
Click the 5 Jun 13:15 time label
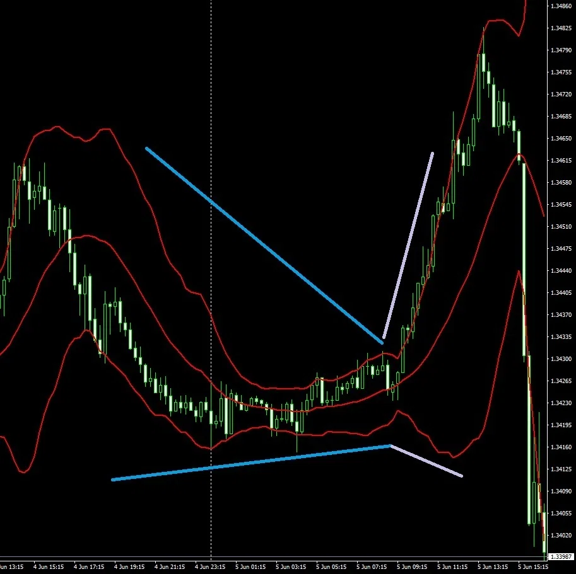click(x=493, y=566)
